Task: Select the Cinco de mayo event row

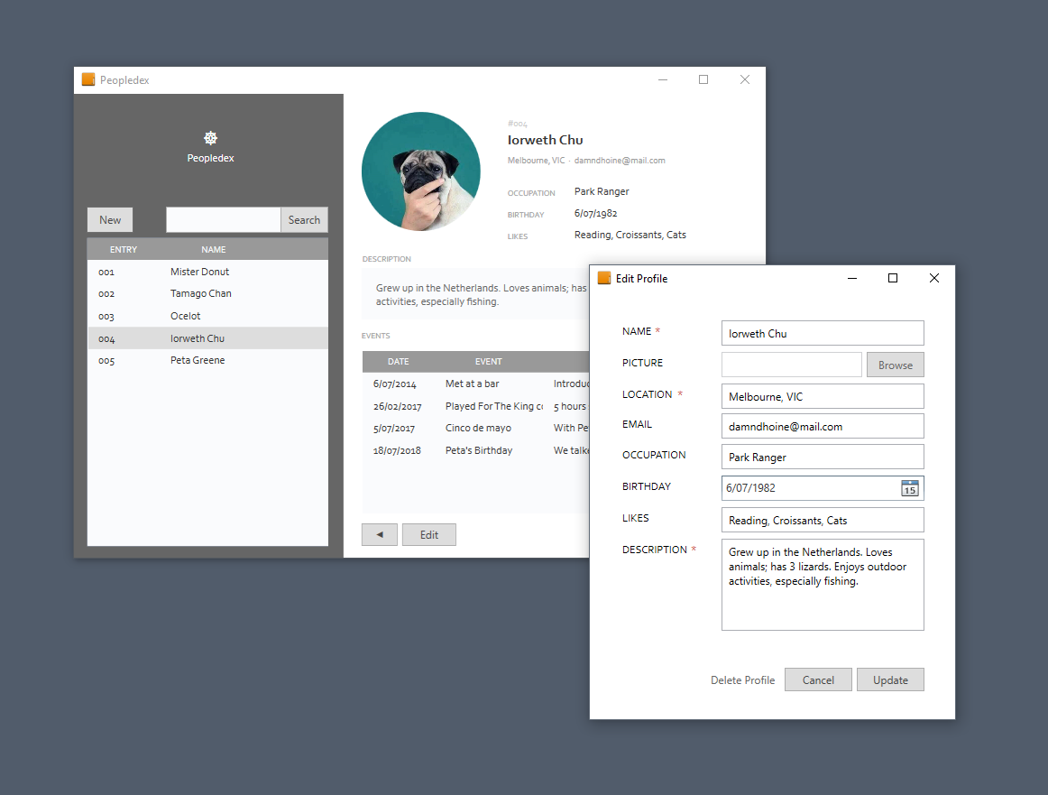Action: 478,429
